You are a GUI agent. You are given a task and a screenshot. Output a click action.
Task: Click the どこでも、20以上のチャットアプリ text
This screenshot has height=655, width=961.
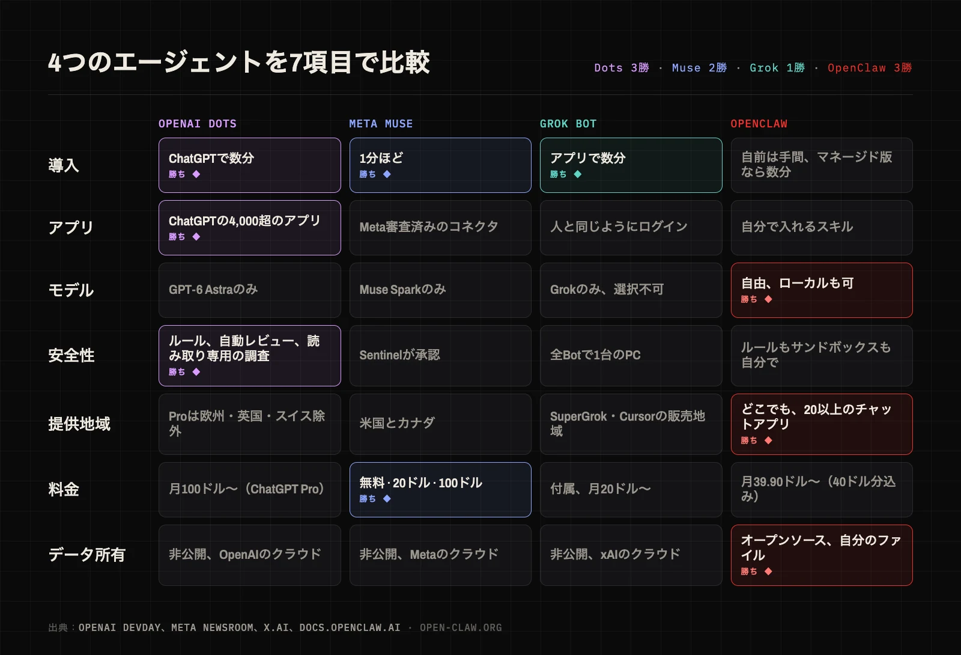[x=816, y=417]
